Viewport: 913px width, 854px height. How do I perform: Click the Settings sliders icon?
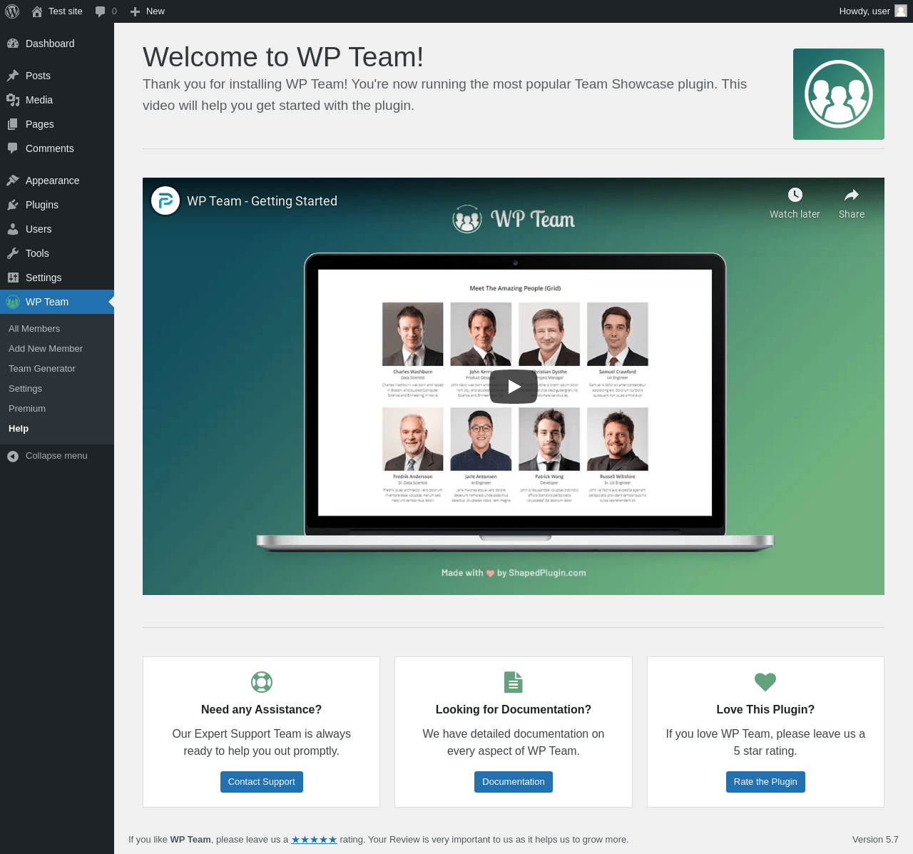pyautogui.click(x=13, y=278)
